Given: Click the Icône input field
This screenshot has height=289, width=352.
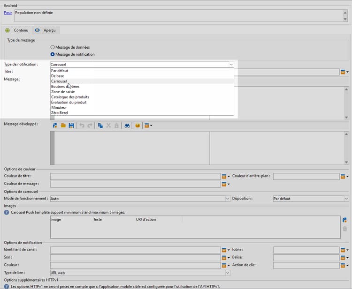Looking at the screenshot, I should 306,250.
